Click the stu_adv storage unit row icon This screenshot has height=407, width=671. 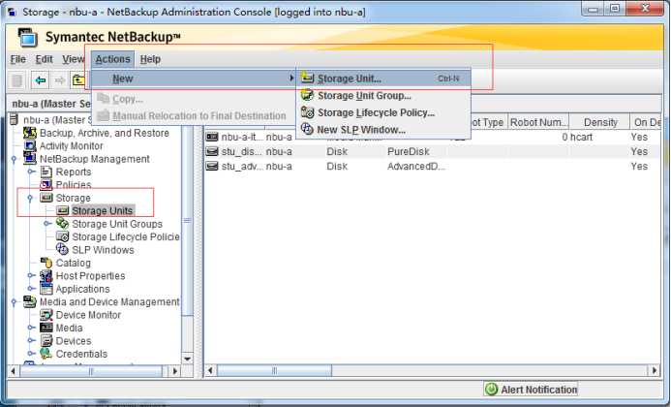point(212,166)
